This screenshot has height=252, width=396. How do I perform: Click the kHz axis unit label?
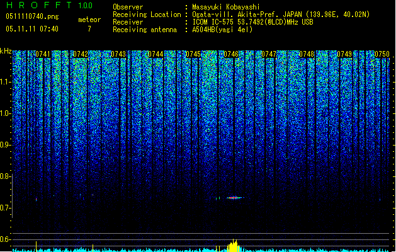coord(6,51)
